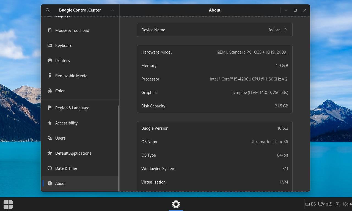Image resolution: width=352 pixels, height=211 pixels.
Task: Click the Keyboard icon in the sidebar
Action: (50, 45)
